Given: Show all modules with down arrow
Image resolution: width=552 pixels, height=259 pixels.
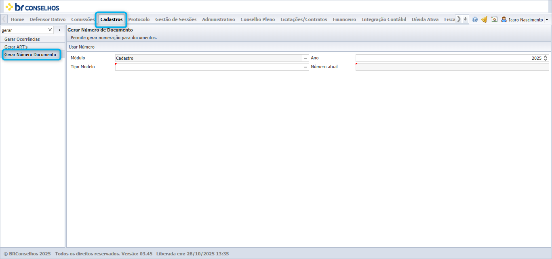Looking at the screenshot, I should point(466,19).
